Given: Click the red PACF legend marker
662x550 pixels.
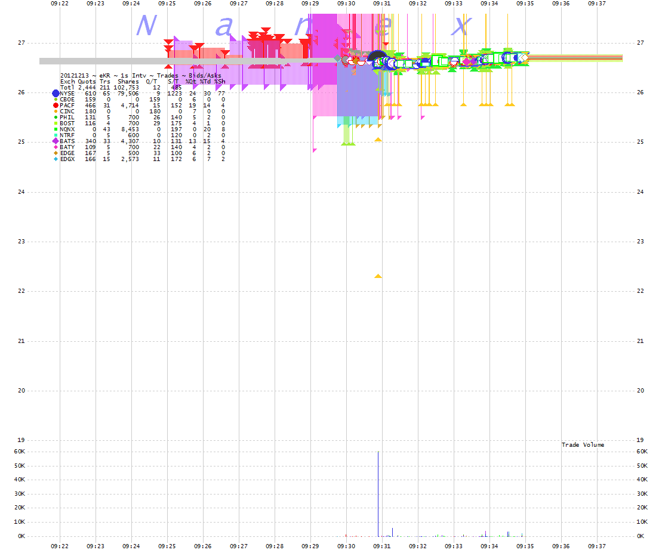Looking at the screenshot, I should (56, 106).
